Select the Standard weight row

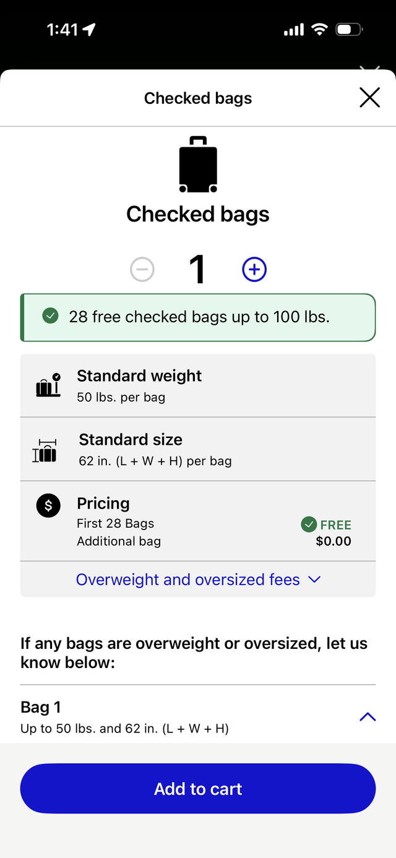[x=198, y=385]
